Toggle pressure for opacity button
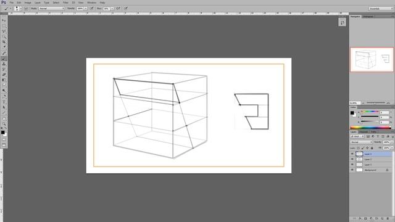The image size is (395, 222). [x=92, y=8]
